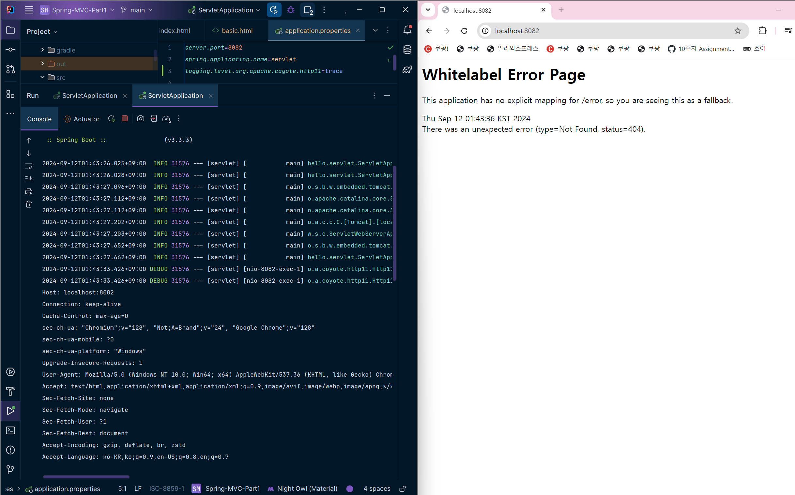Rerun the application in Run console toolbar

[112, 119]
